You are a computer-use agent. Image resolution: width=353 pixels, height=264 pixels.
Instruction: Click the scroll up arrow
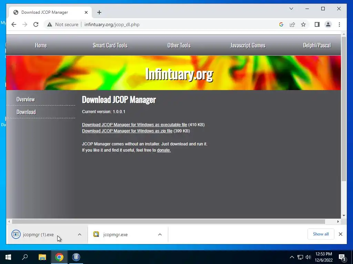[x=344, y=34]
